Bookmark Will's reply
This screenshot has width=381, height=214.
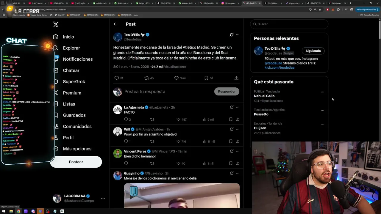tap(231, 141)
